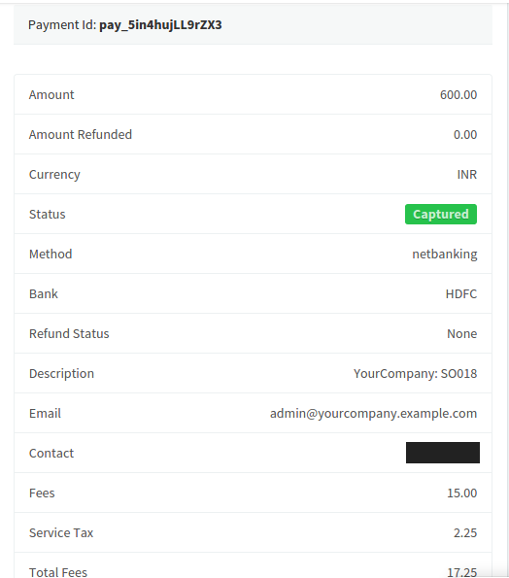The width and height of the screenshot is (509, 578).
Task: Click the Refund Status value None
Action: 461,333
